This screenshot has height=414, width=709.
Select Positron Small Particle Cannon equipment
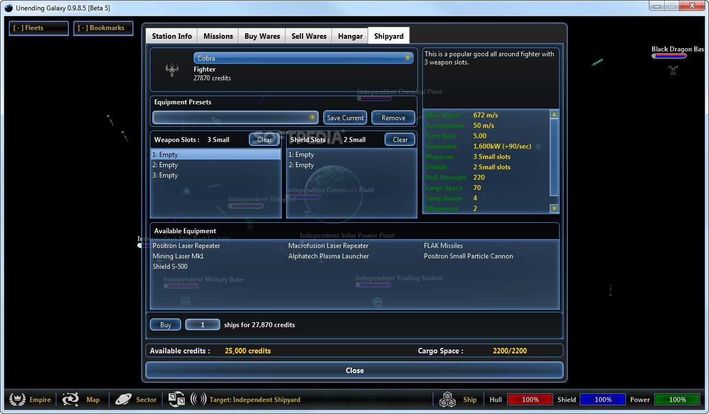coord(468,256)
